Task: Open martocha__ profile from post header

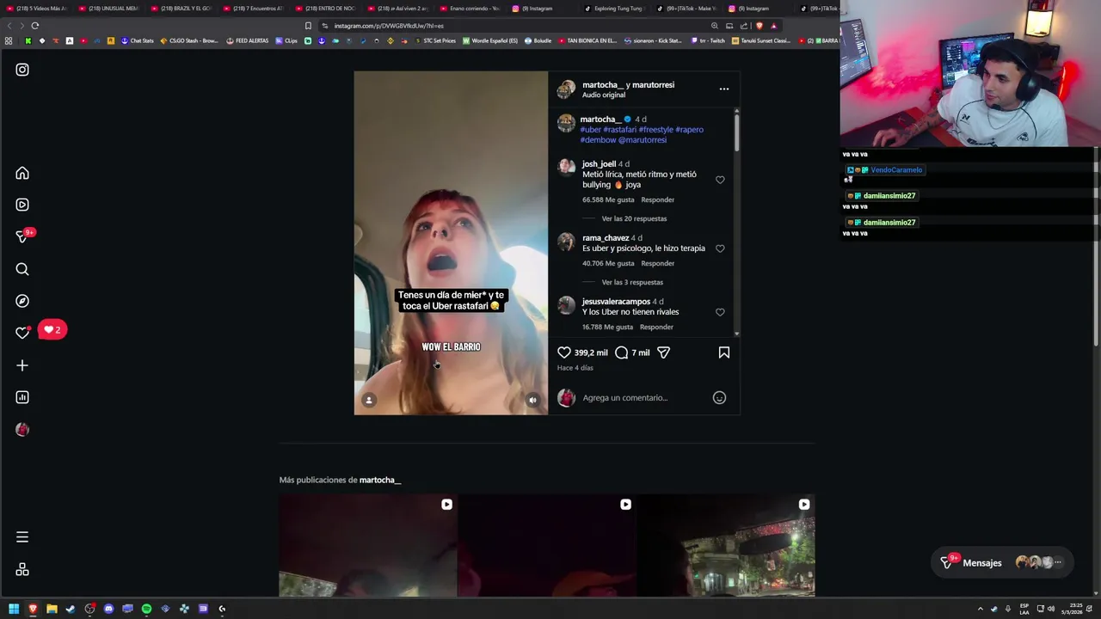Action: coord(601,84)
